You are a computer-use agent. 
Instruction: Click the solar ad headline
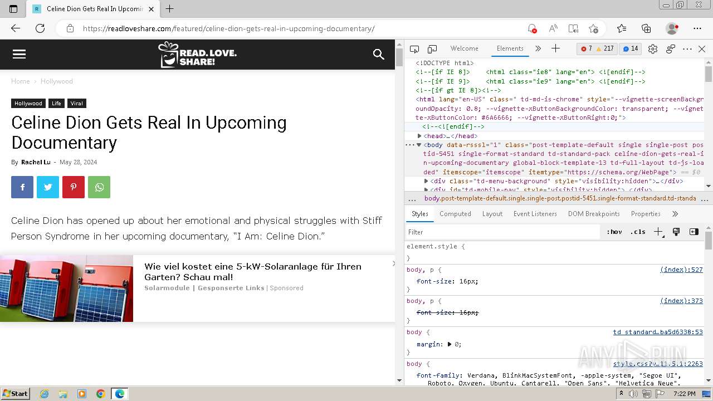[x=253, y=272]
